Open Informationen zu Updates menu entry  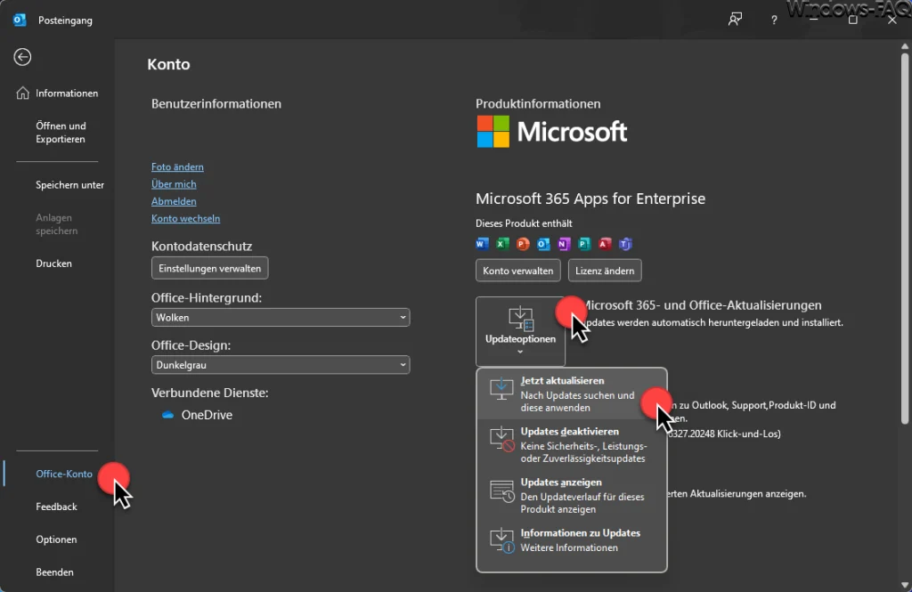[571, 540]
